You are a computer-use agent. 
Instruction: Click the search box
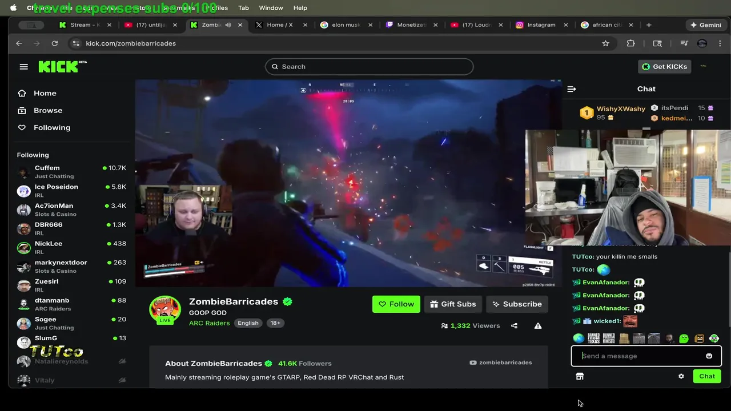click(369, 67)
